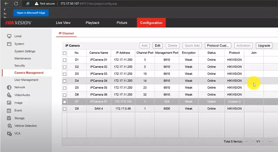Click the Hikvision logo

pyautogui.click(x=18, y=23)
